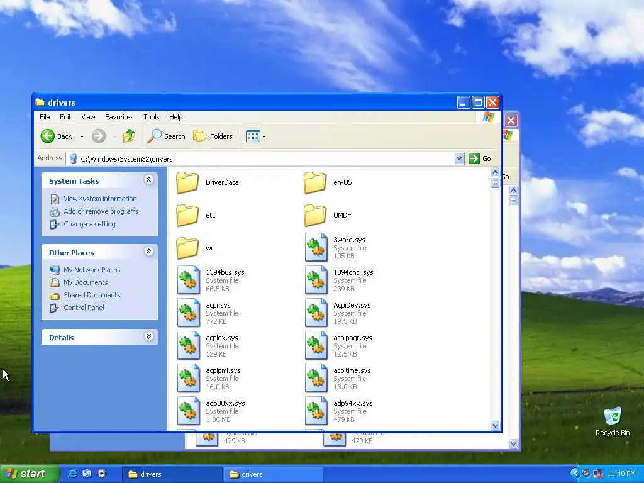Click the file list scroll down arrow

(x=495, y=426)
